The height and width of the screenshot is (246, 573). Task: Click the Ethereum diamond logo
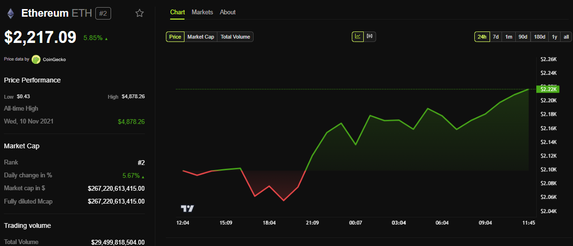click(10, 13)
